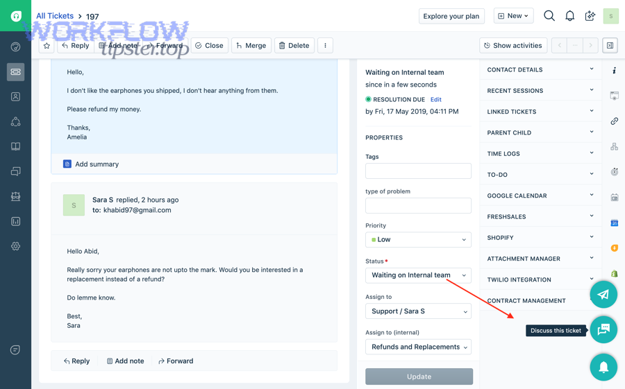Open the Forums icon in the sidebar

15,171
